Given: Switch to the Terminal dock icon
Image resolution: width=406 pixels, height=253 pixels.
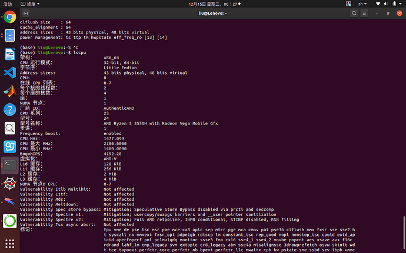Looking at the screenshot, I should tap(10, 165).
